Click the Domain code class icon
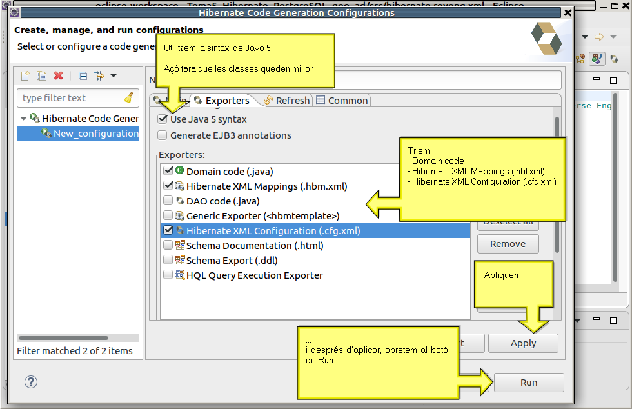632x409 pixels. 180,170
